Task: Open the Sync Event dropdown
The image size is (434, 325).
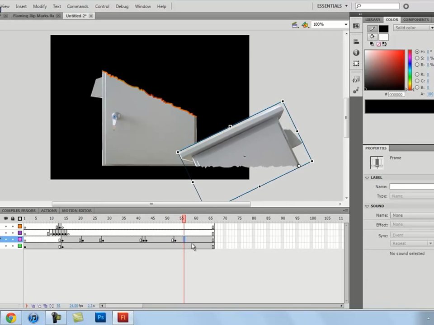Action: click(412, 235)
